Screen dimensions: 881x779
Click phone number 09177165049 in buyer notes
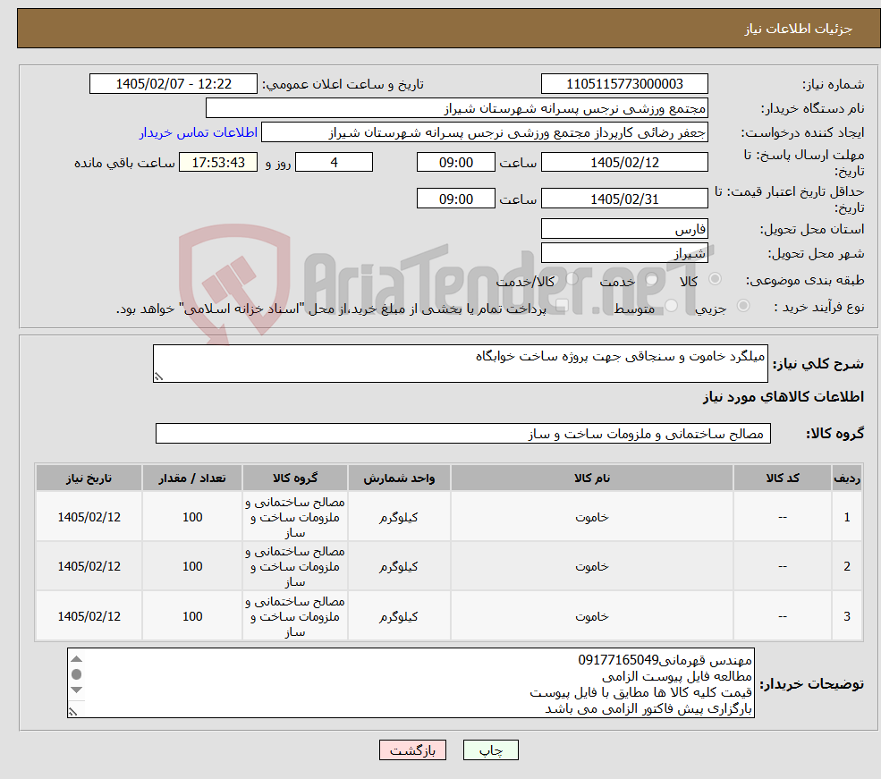pyautogui.click(x=618, y=660)
